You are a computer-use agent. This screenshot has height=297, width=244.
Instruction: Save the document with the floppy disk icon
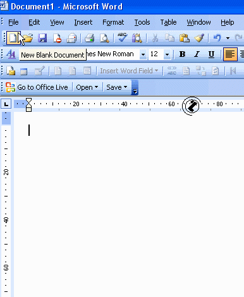coord(42,38)
